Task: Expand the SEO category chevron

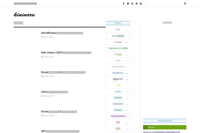Action: 127,61
